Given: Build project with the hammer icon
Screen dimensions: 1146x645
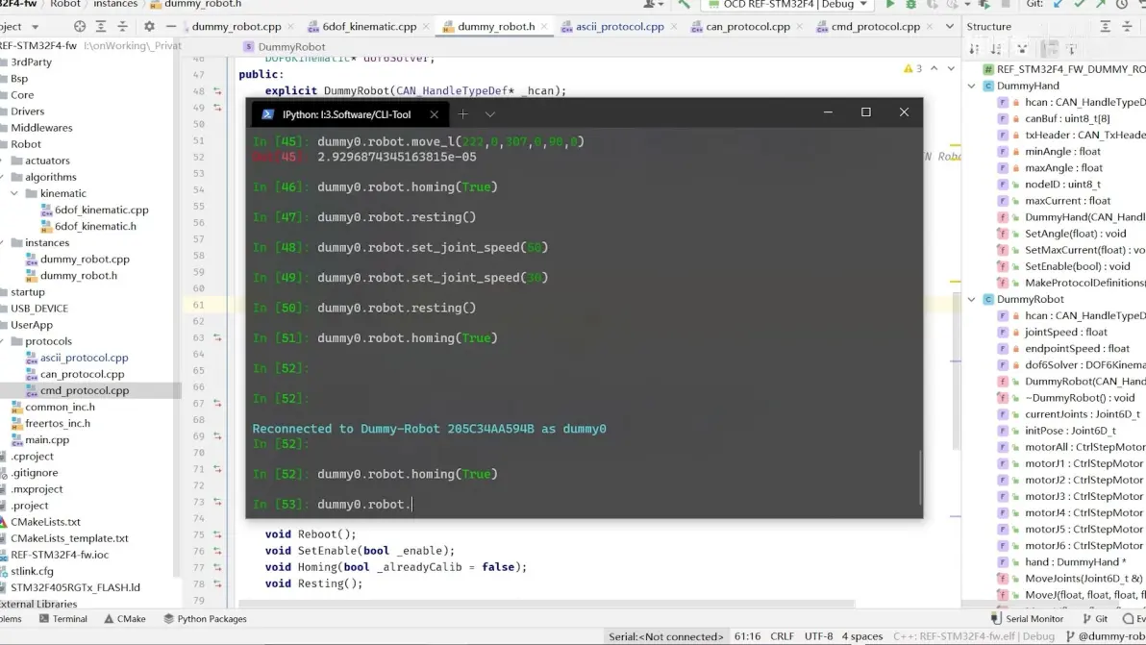Looking at the screenshot, I should [x=685, y=5].
